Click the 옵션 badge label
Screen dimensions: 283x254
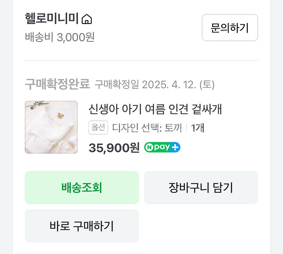tap(98, 128)
